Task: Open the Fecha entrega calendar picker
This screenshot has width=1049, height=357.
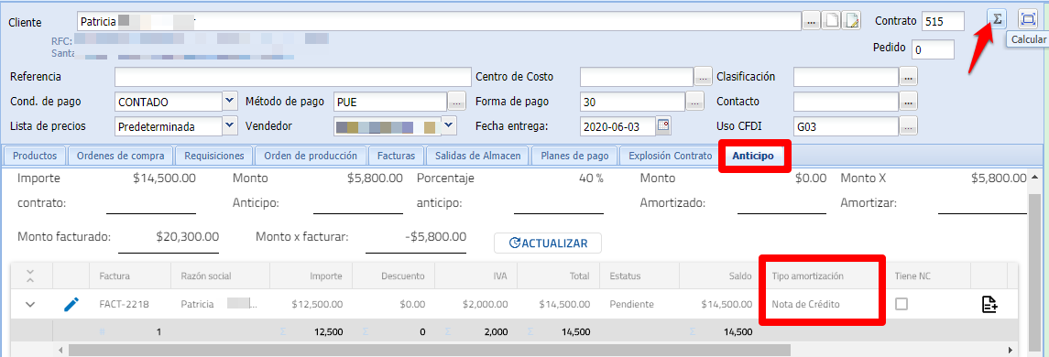Action: point(663,125)
